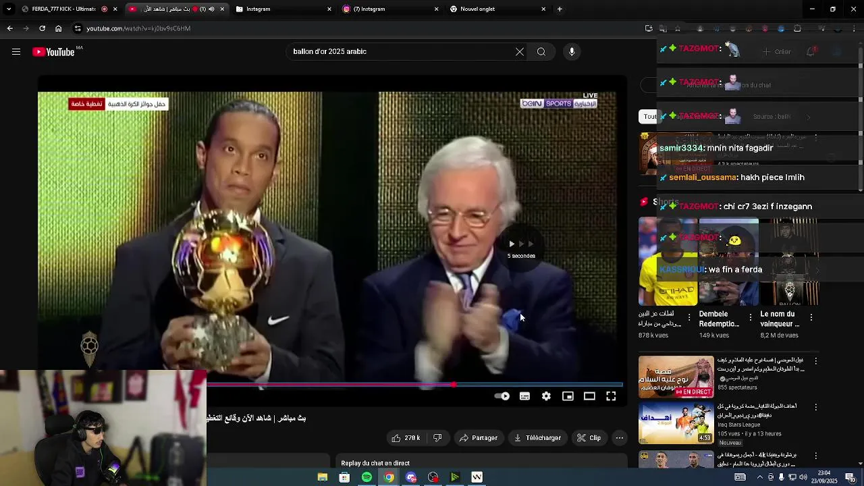The image size is (864, 486).
Task: Open the tab search dropdown arrow
Action: [x=8, y=9]
